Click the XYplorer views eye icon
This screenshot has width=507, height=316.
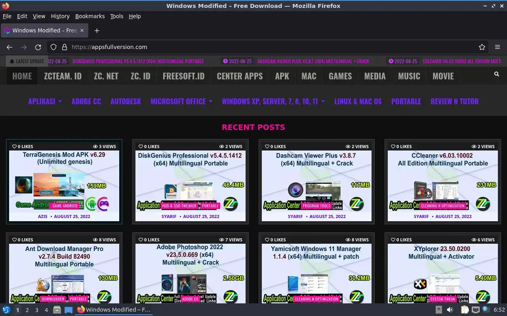pos(475,240)
